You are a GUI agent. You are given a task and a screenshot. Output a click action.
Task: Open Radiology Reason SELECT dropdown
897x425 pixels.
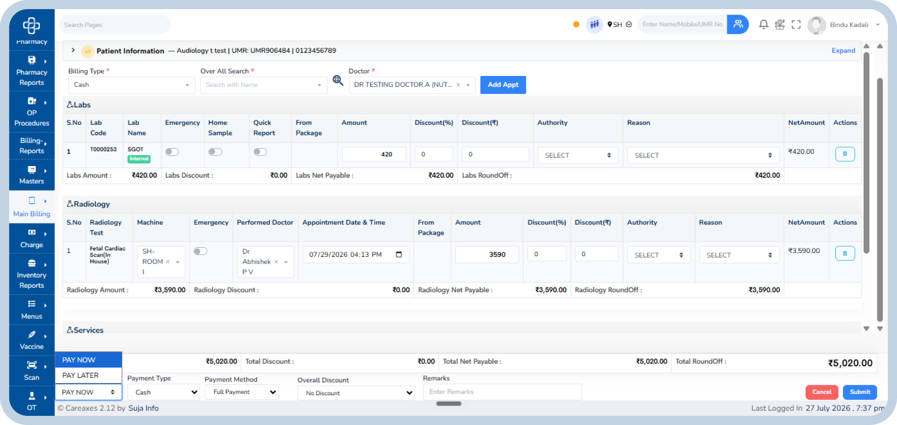click(x=739, y=255)
